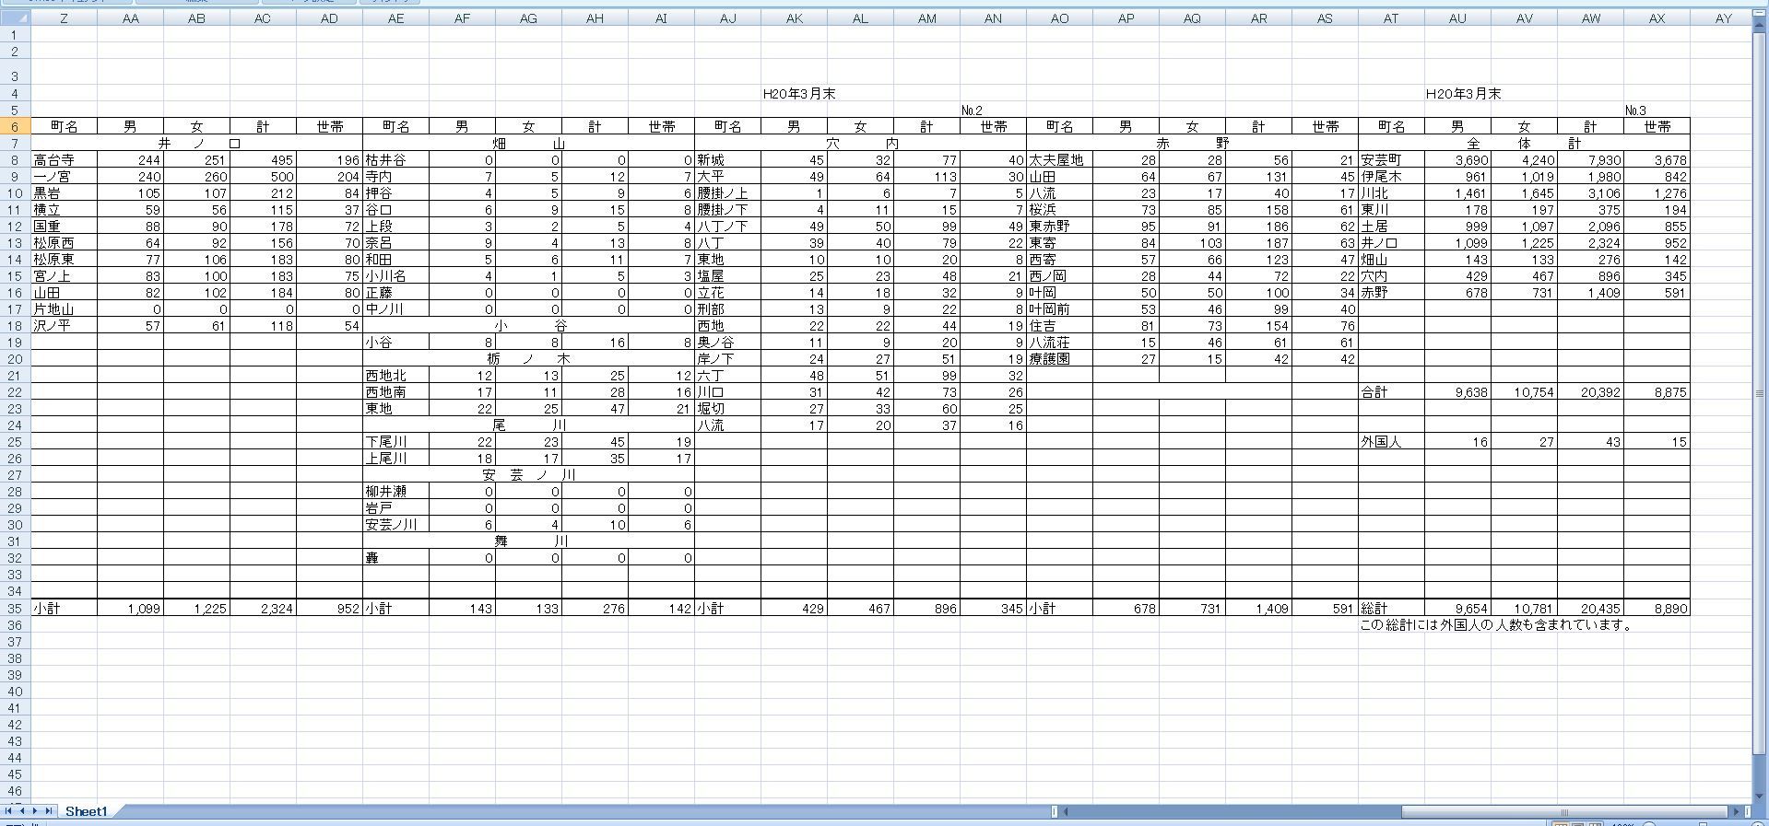Click the cell labeled 下尾川
Screen dimensions: 1769x826
click(x=395, y=442)
